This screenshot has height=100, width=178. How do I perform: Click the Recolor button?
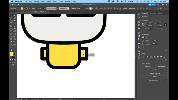155,77
